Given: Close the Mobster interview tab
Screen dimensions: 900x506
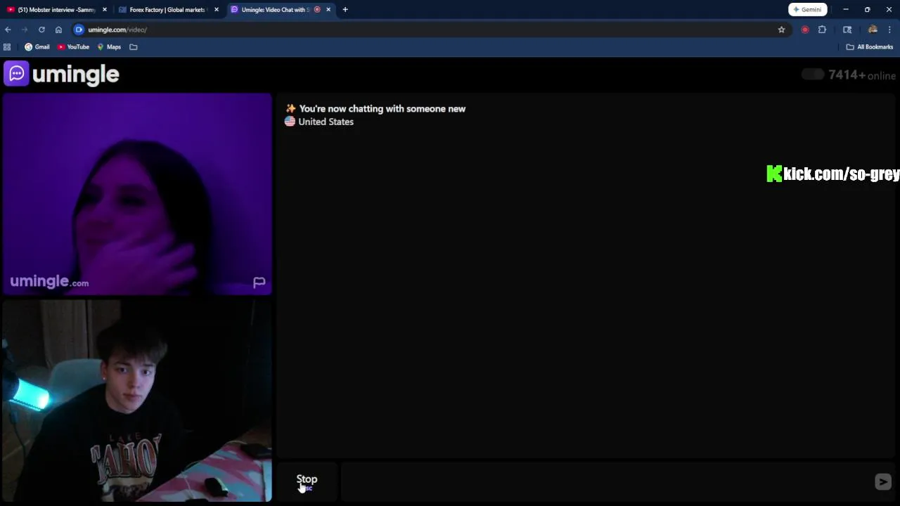Looking at the screenshot, I should (105, 10).
